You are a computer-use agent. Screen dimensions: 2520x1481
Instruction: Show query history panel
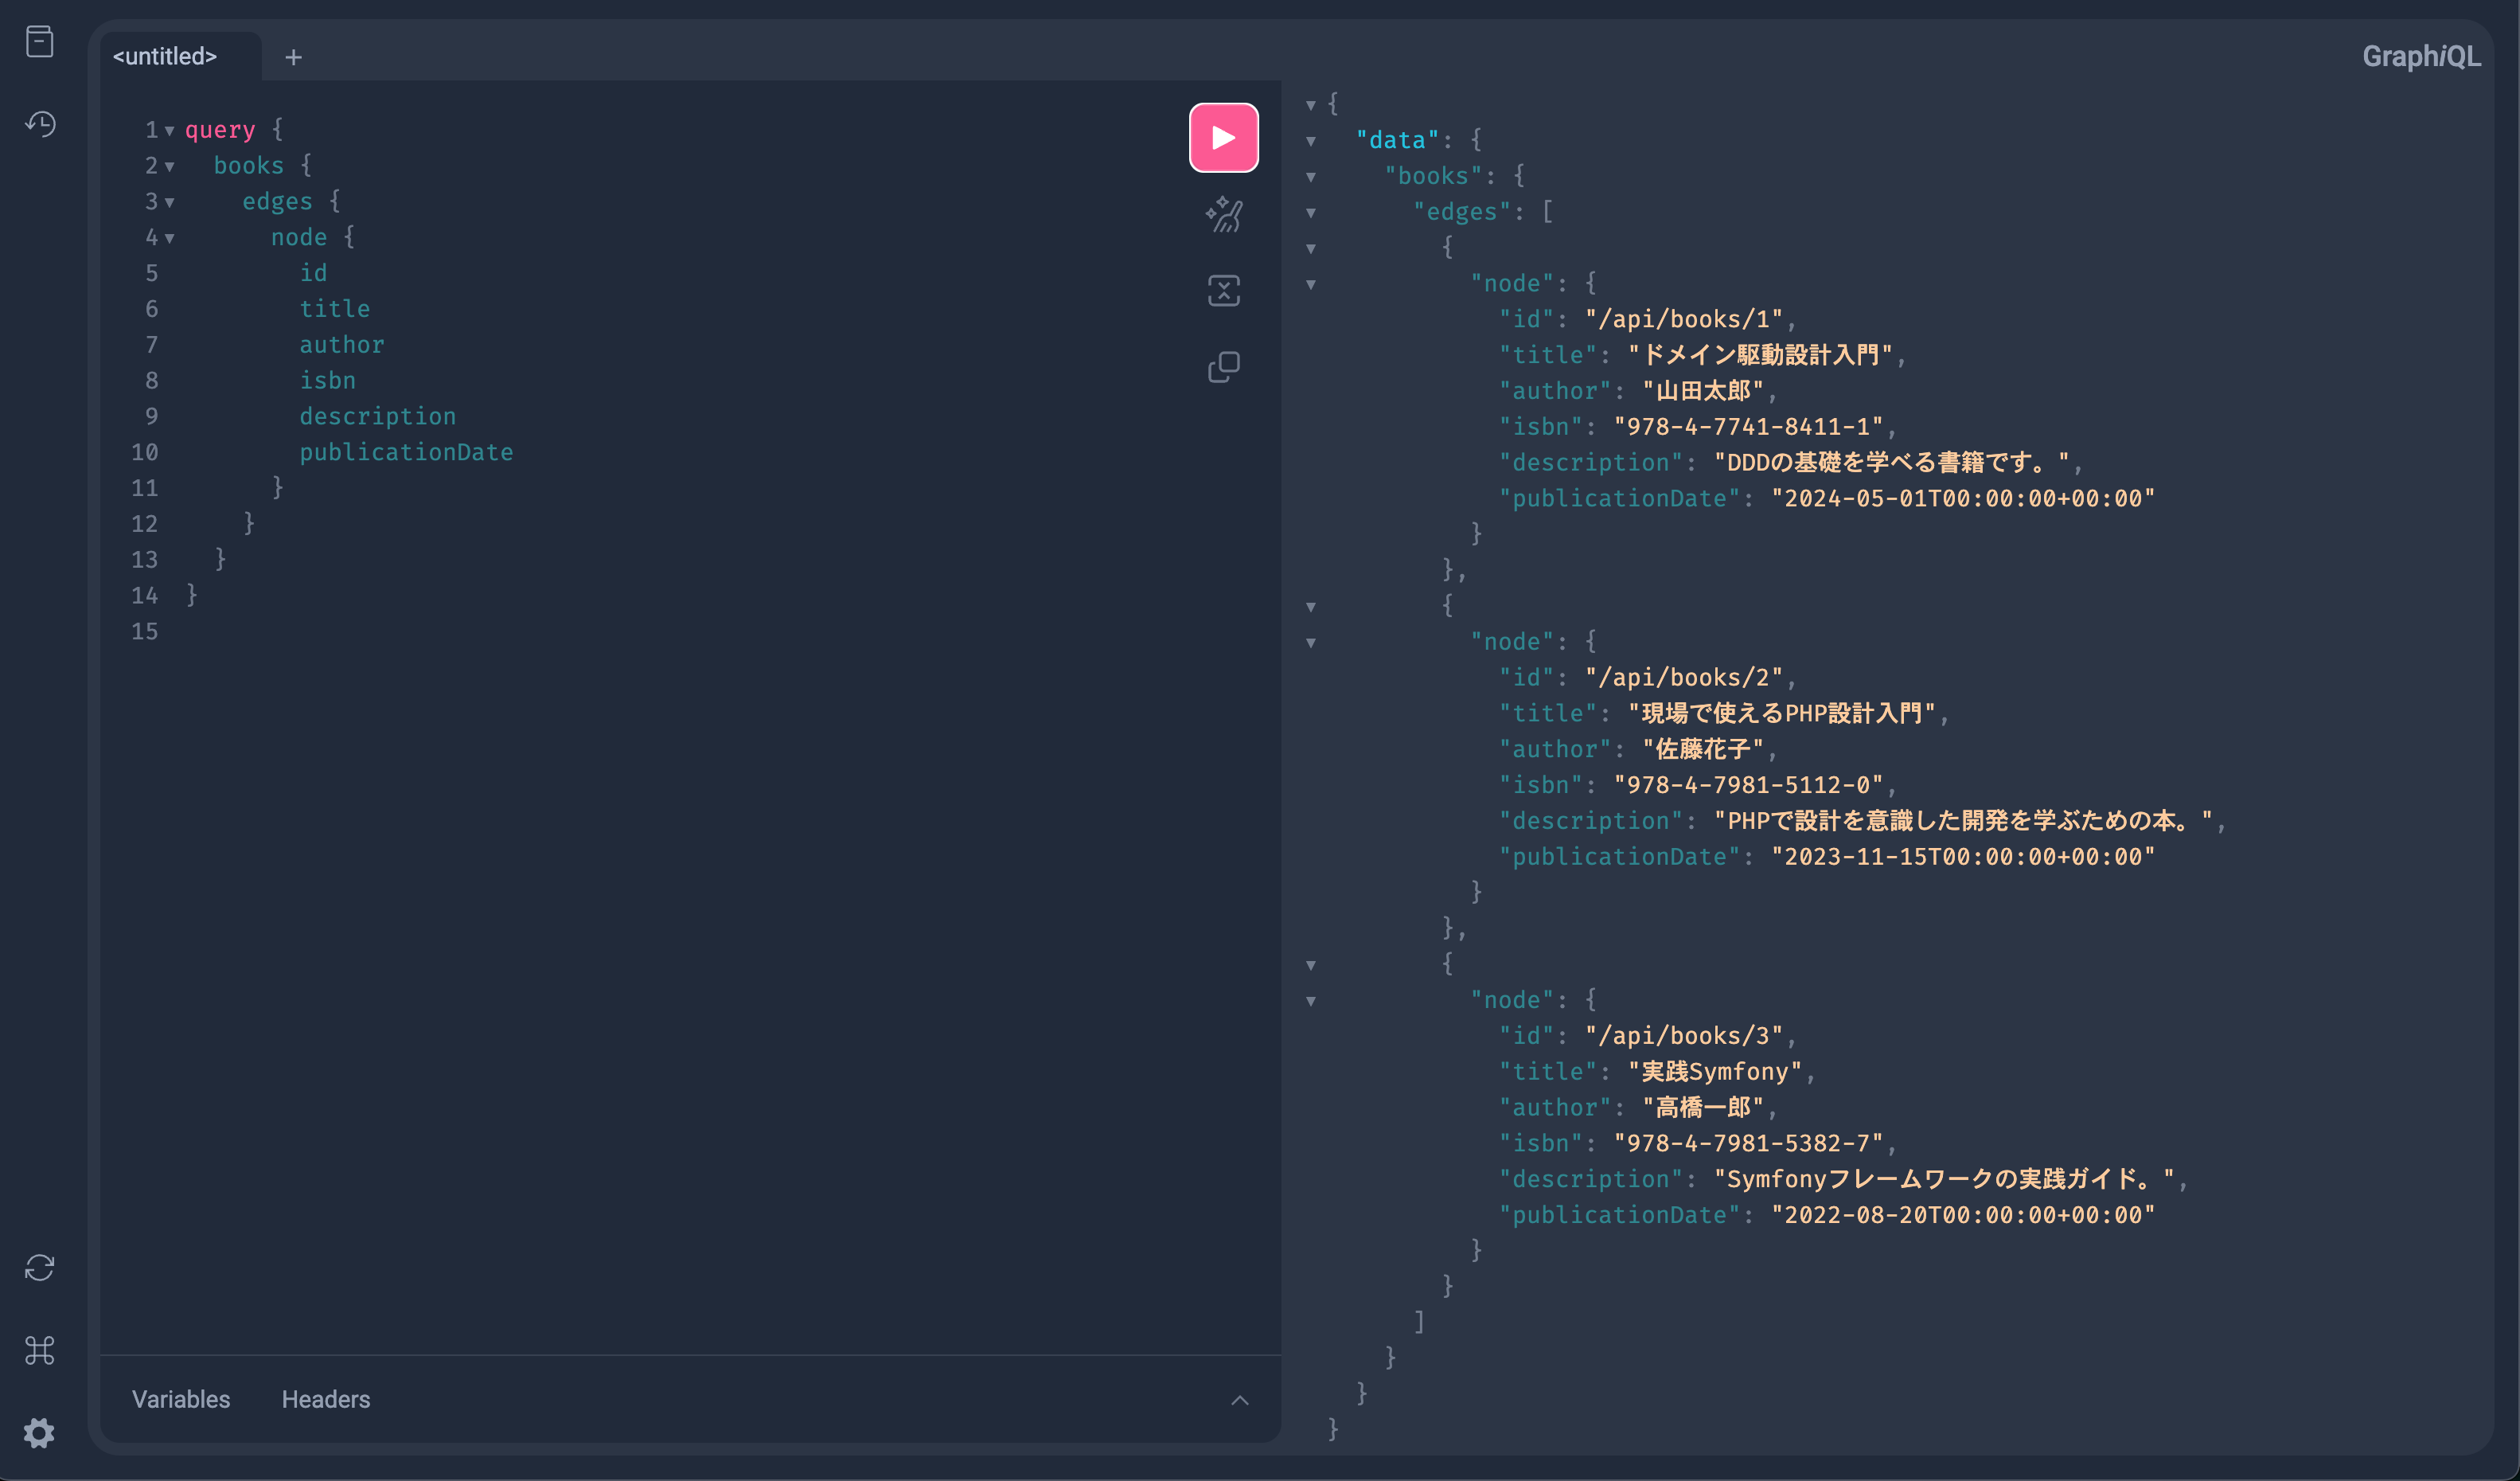(x=40, y=124)
